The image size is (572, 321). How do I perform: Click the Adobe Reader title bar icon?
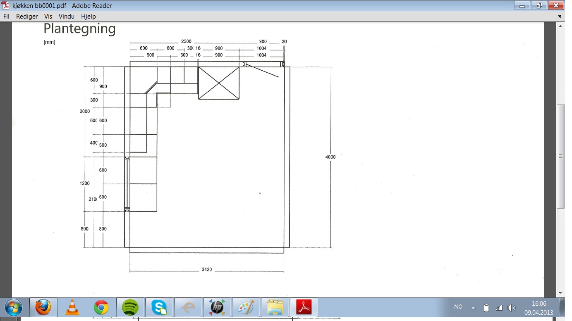(5, 5)
